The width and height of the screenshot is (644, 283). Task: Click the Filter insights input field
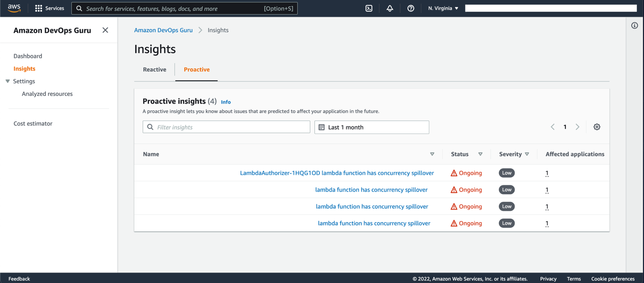pyautogui.click(x=225, y=127)
